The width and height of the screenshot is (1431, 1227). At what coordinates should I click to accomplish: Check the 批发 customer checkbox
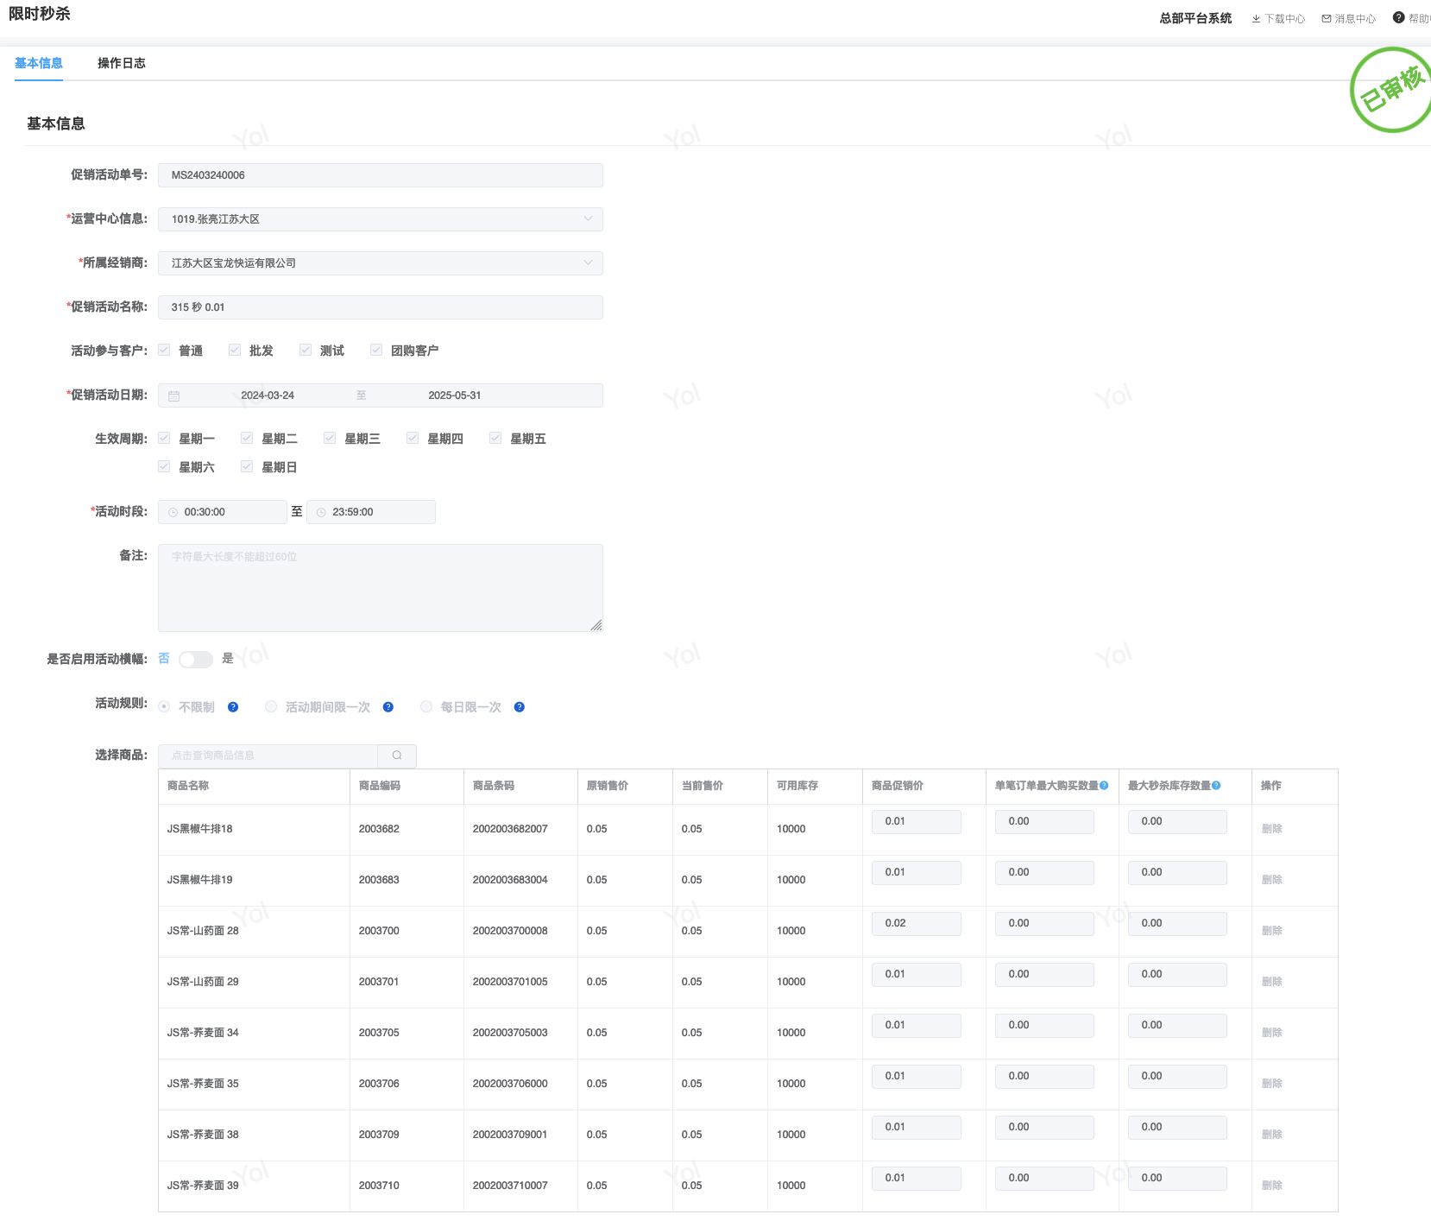coord(235,351)
